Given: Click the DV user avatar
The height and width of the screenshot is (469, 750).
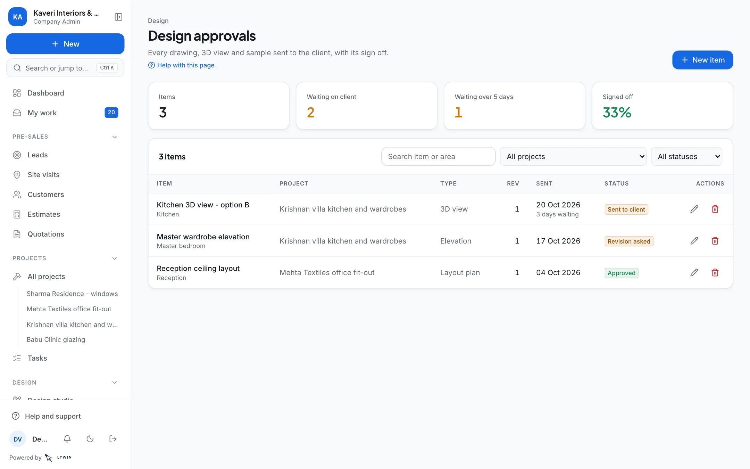Looking at the screenshot, I should click(x=18, y=439).
